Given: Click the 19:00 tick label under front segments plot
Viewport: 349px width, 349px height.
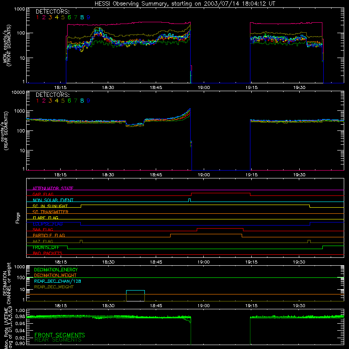Looking at the screenshot, I should 204,88.
